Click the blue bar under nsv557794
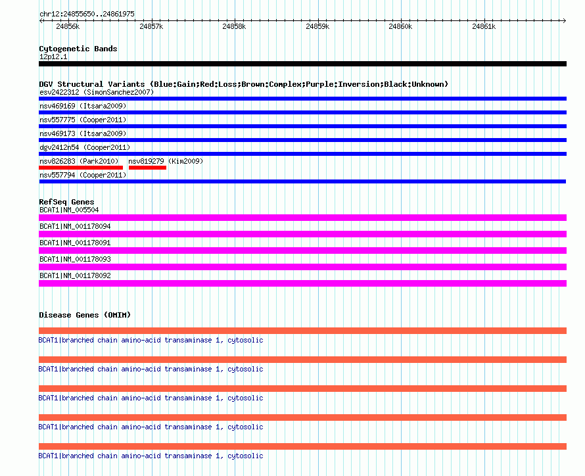Screen dimensions: 585x476 coord(302,181)
